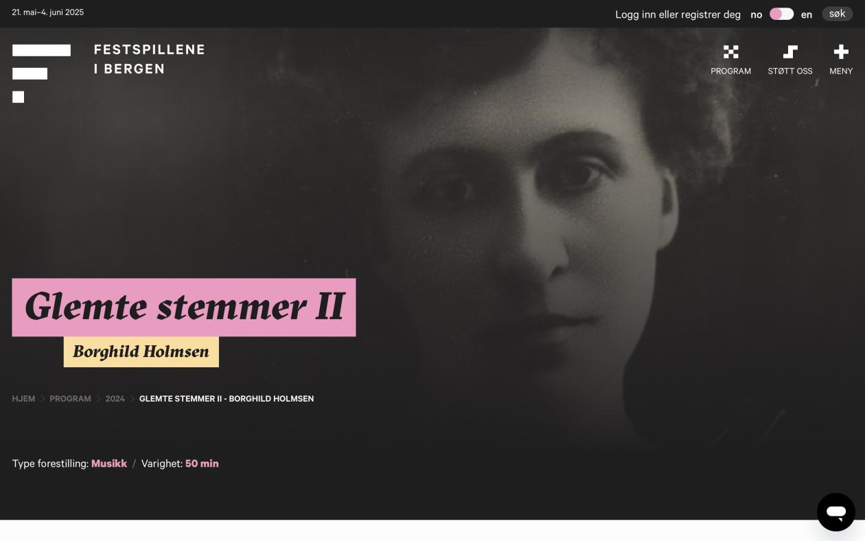Image resolution: width=865 pixels, height=541 pixels.
Task: Open the 2024 breadcrumb
Action: 115,399
